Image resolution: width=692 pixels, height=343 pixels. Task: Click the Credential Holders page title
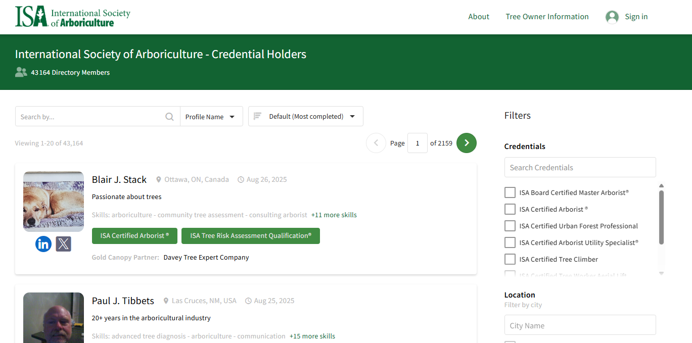[x=161, y=54]
